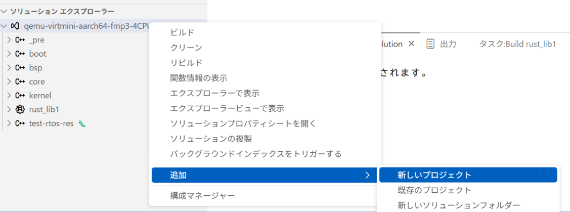Click the C++ icon beside kernel project

(20, 95)
